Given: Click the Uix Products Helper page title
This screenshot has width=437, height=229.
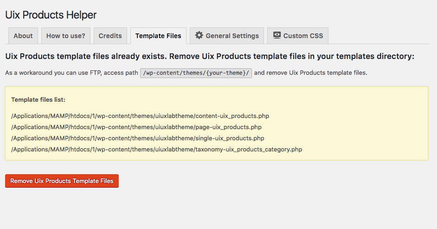Looking at the screenshot, I should tap(51, 15).
